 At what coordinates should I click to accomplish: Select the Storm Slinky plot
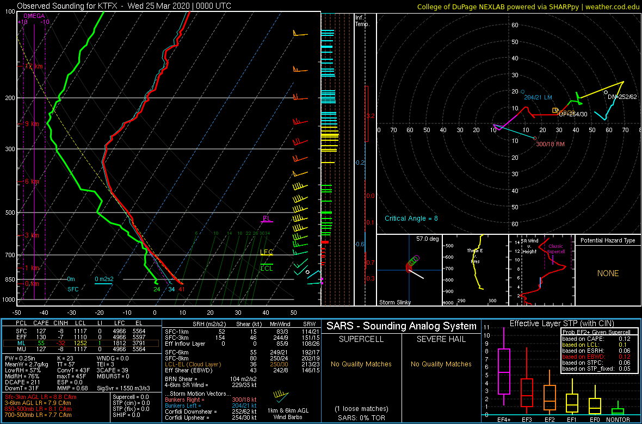point(410,270)
